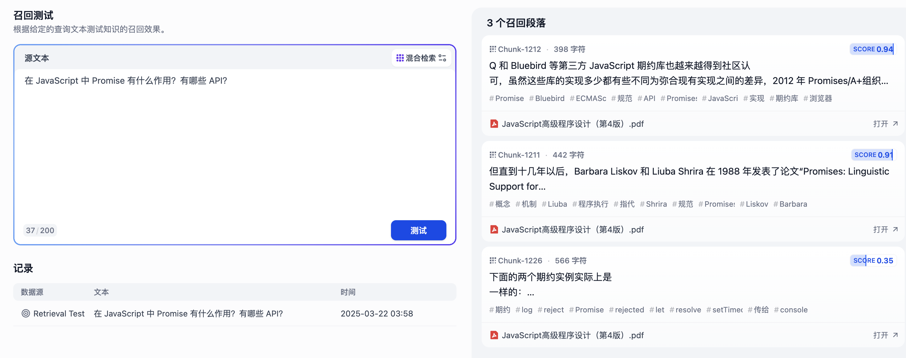This screenshot has height=358, width=906.
Task: Click the Chunk-1212 grid icon
Action: point(492,49)
